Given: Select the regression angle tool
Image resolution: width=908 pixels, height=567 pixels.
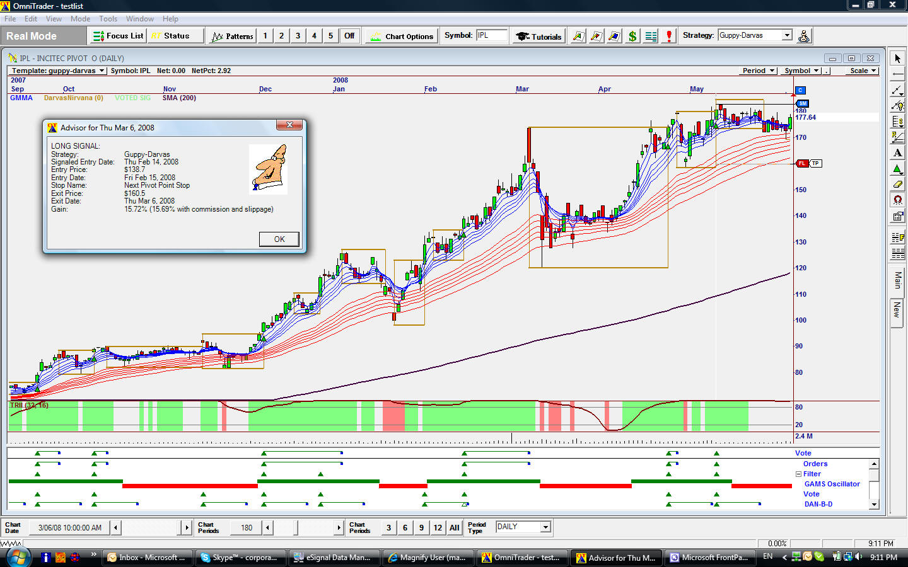Looking at the screenshot, I should 897,137.
